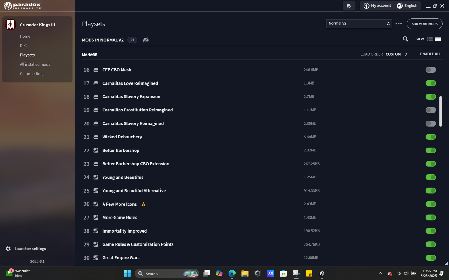This screenshot has width=449, height=280.
Task: Click local mod icon for CFP CBO Mesh
Action: click(x=96, y=70)
